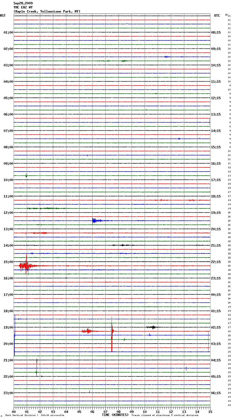Screen dimensions: 232x419
Task: Select the 01:00 MST time label
Action: [x=8, y=33]
